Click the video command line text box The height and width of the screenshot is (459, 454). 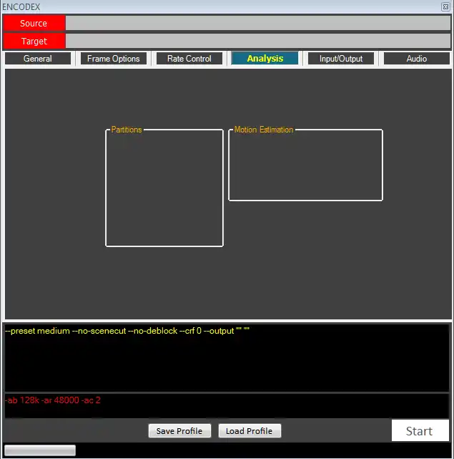(x=227, y=357)
